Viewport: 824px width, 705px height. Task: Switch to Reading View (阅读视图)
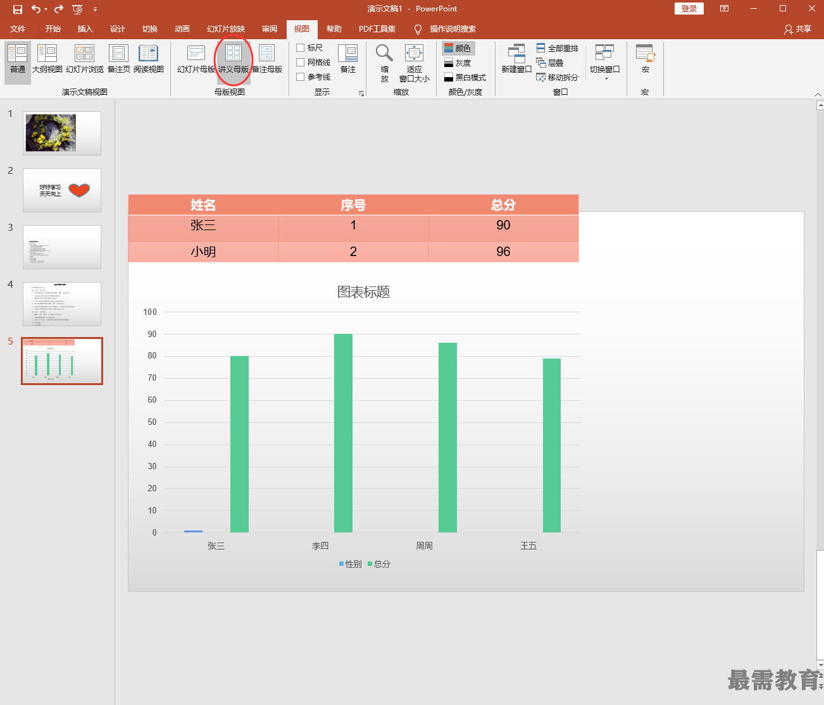coord(149,59)
